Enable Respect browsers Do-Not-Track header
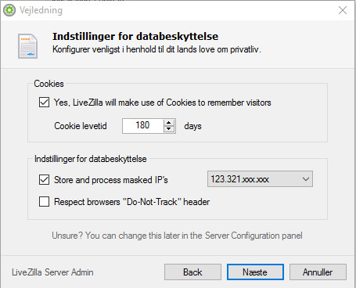 pos(44,202)
